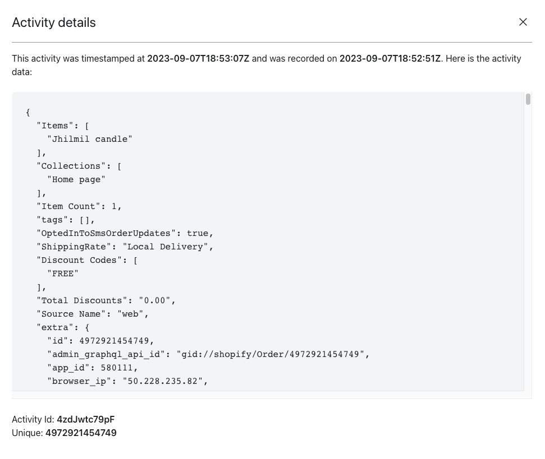Select the discount code FREE
545x459 pixels.
[63, 273]
